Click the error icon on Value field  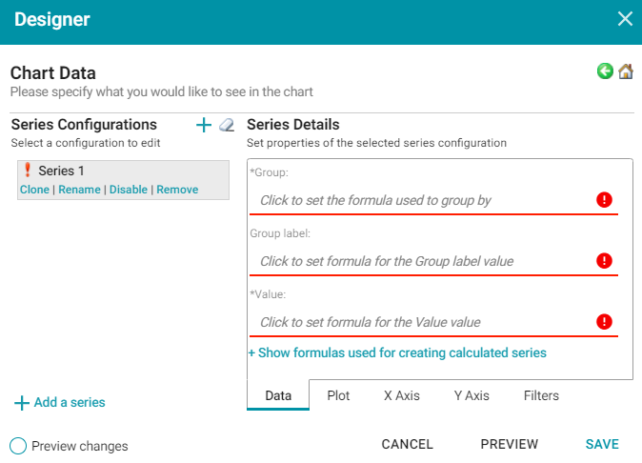604,322
